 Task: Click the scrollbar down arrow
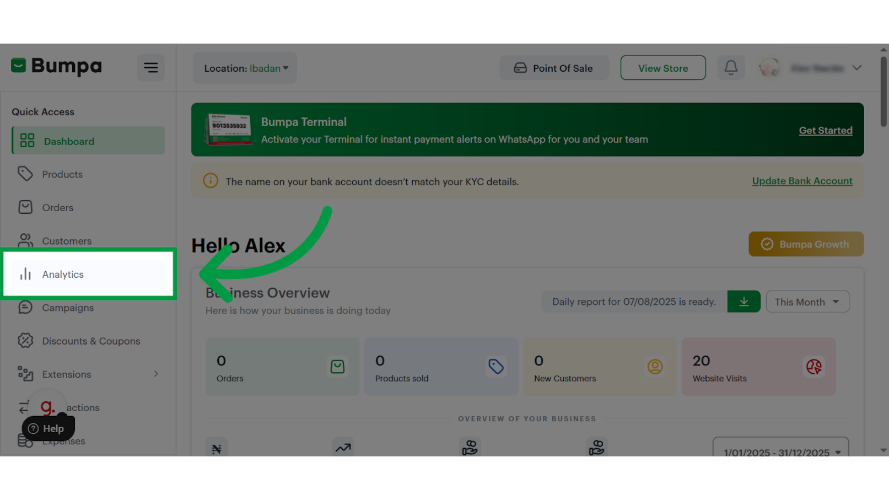pyautogui.click(x=883, y=450)
